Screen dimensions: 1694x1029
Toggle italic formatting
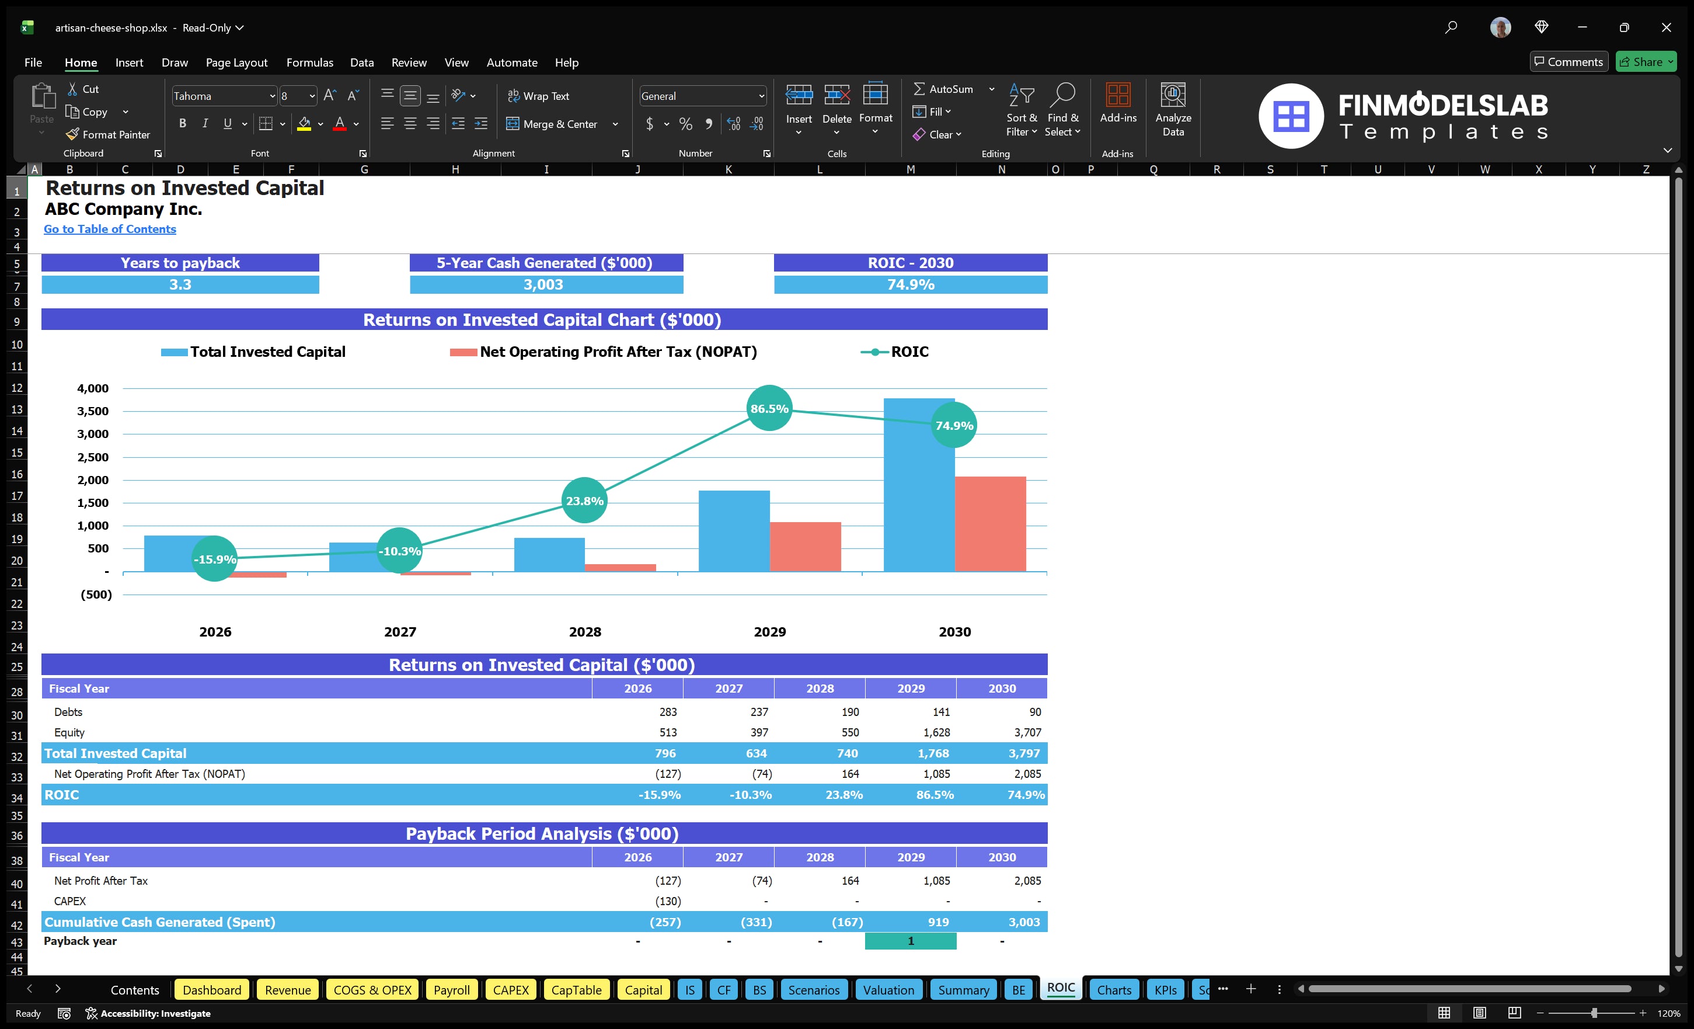pyautogui.click(x=204, y=123)
